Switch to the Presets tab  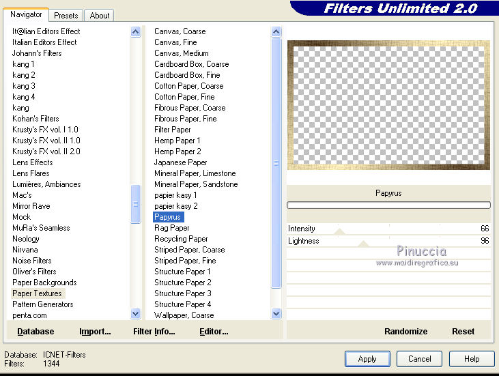click(x=66, y=15)
